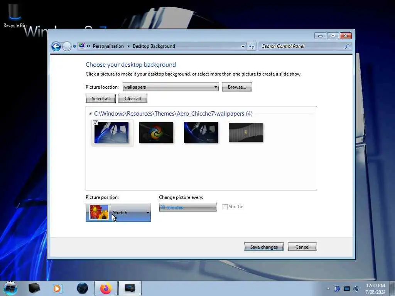Uncheck the first wallpaper's checkbox

coord(95,123)
